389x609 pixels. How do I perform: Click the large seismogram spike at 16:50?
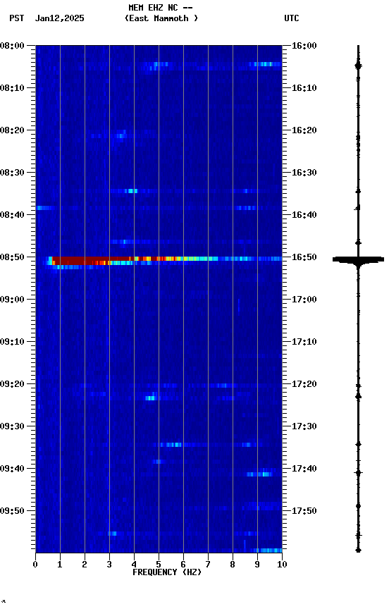click(358, 260)
